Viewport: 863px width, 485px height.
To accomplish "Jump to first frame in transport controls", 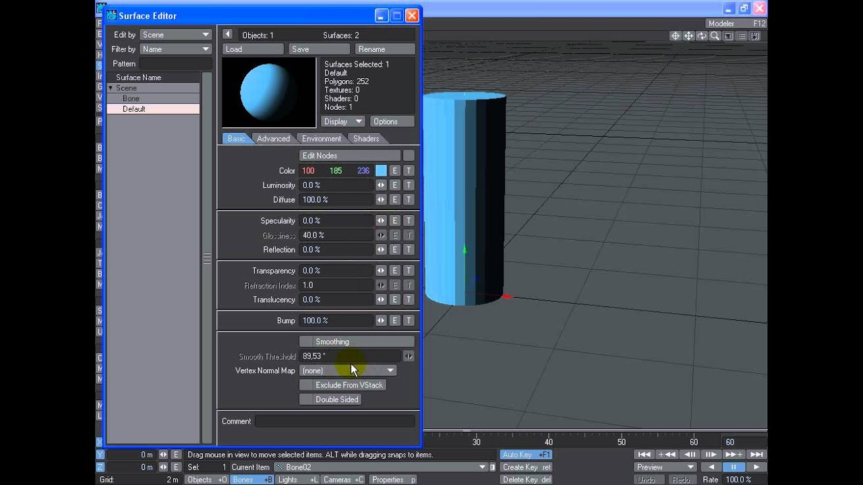I will click(644, 455).
